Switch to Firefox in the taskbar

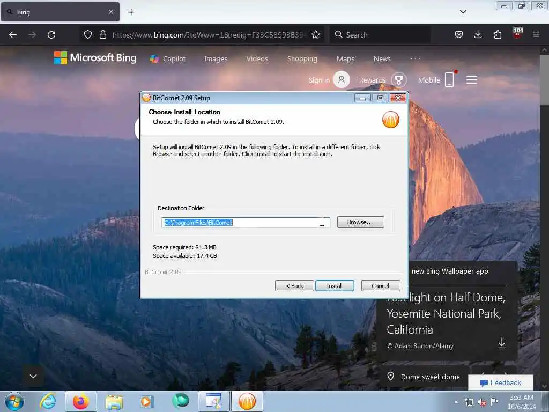click(x=81, y=401)
